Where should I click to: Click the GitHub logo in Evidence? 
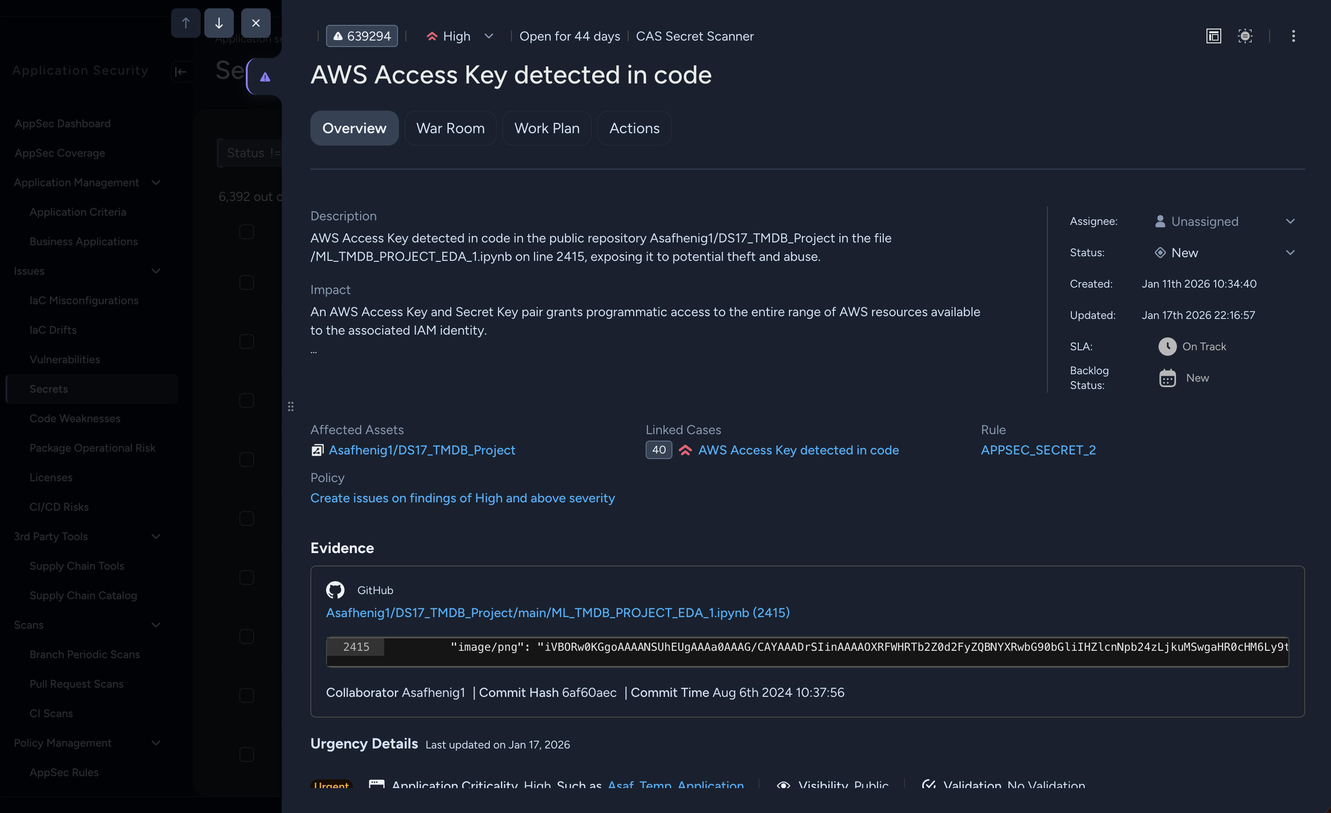[x=335, y=590]
